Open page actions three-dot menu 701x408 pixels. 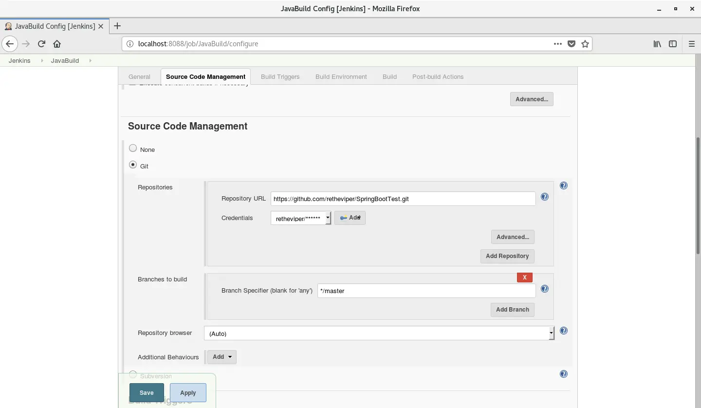[558, 44]
